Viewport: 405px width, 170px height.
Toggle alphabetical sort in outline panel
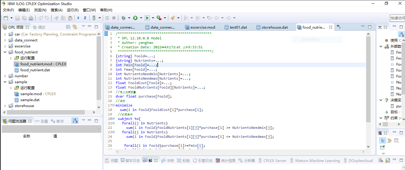coord(401,34)
